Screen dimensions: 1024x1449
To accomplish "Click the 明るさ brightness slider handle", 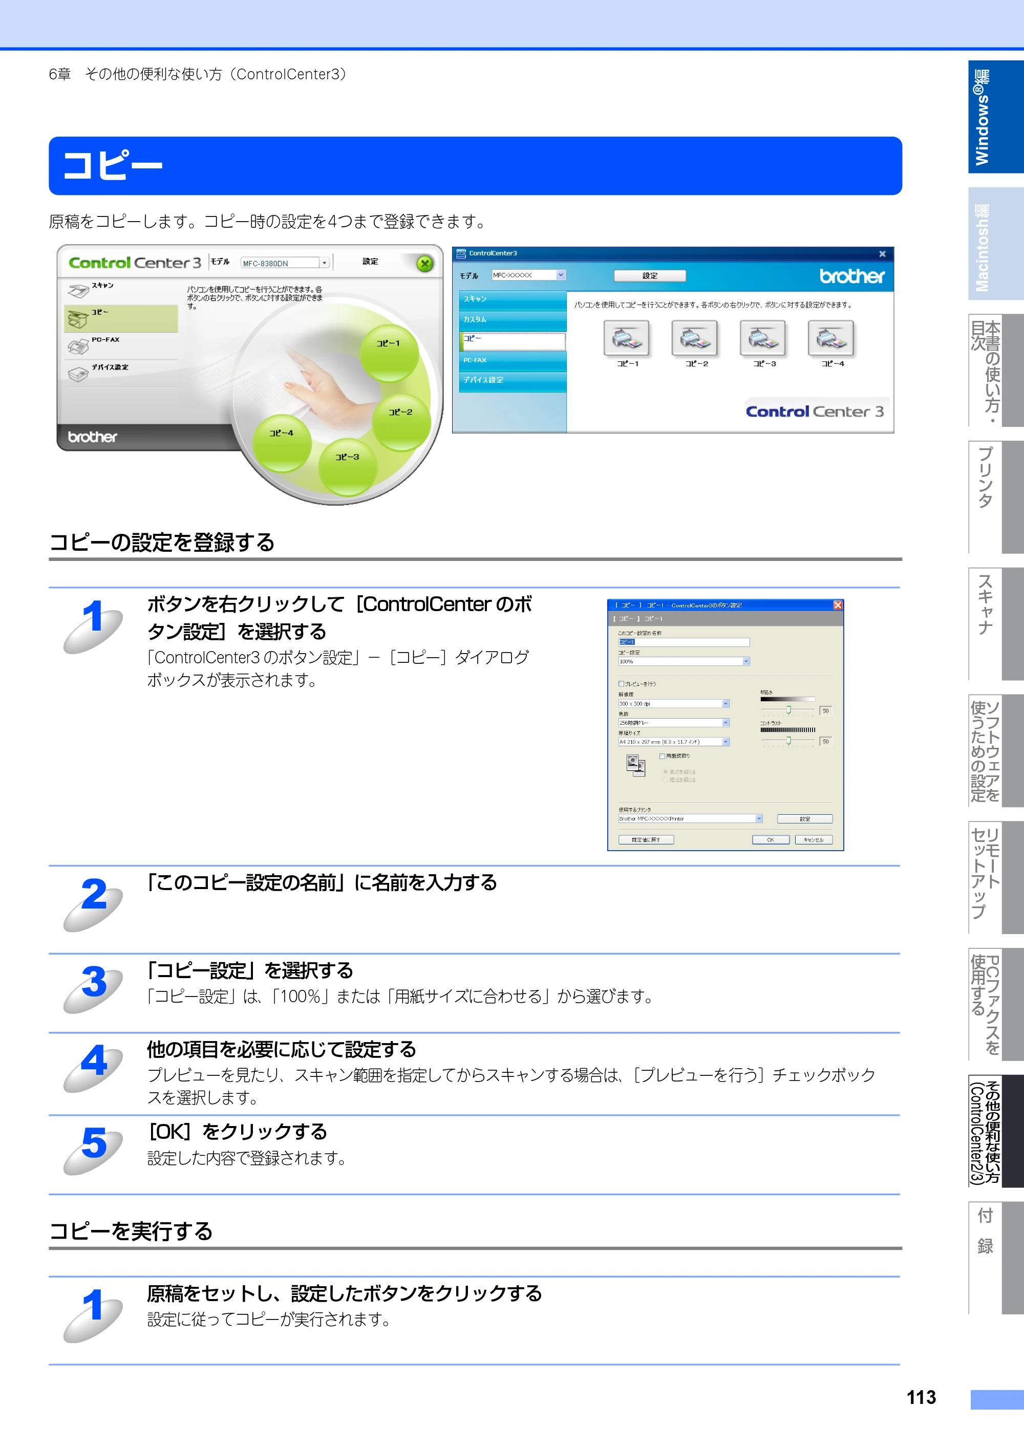I will (788, 710).
